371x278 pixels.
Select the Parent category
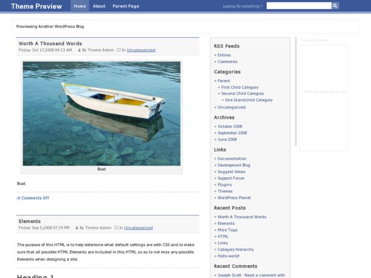pos(224,81)
